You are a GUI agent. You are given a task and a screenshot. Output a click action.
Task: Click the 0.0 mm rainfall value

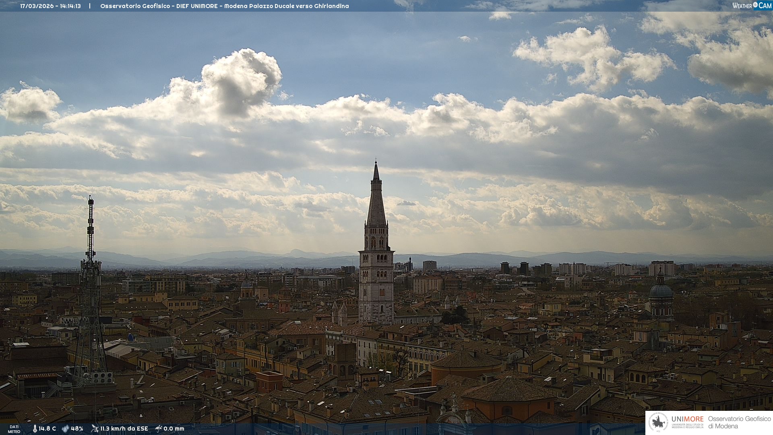pos(174,429)
